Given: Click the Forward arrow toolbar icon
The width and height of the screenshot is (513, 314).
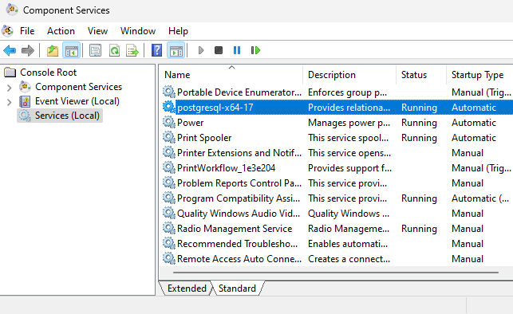Looking at the screenshot, I should tap(28, 50).
